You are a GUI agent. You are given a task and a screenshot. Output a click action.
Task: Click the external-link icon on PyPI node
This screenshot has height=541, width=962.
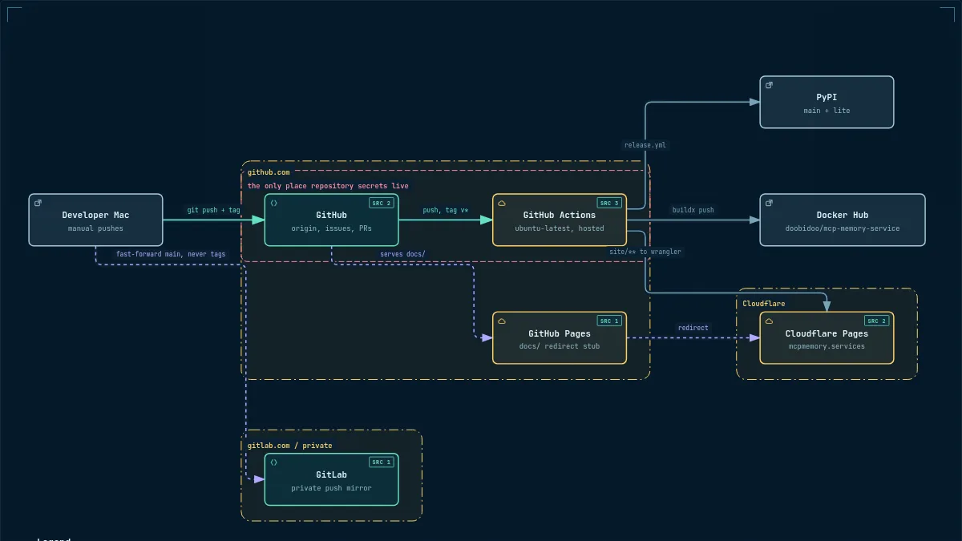769,85
